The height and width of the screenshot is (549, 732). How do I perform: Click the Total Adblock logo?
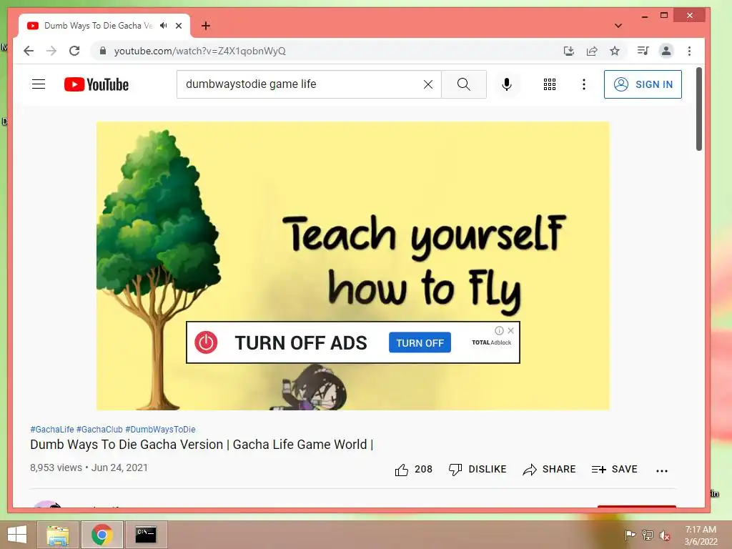491,342
